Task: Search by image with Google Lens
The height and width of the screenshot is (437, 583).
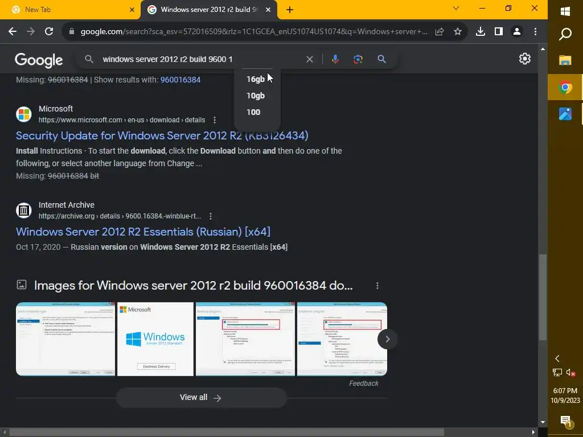Action: [x=358, y=59]
